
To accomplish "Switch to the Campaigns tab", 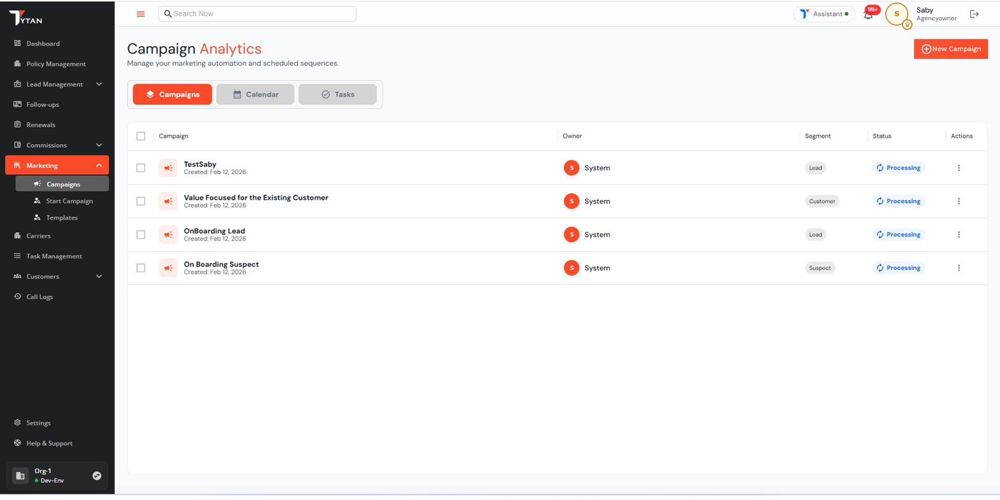I will point(172,94).
